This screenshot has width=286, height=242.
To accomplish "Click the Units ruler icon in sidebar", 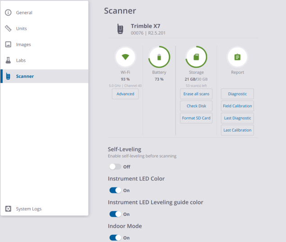I will pos(8,28).
